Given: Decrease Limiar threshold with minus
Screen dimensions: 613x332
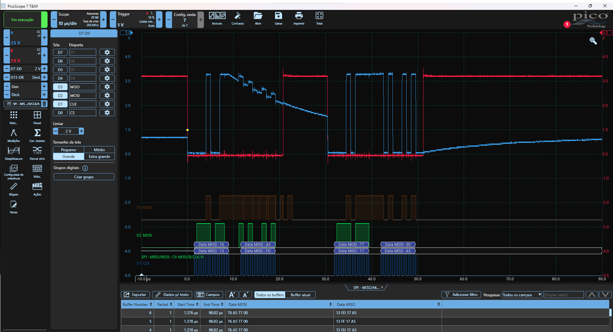Looking at the screenshot, I should 56,131.
